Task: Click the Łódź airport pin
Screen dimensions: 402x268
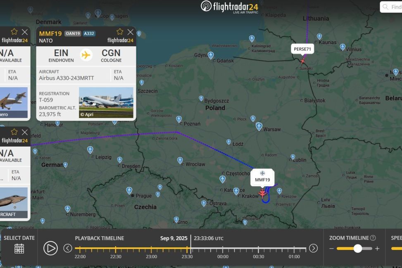Action: (x=229, y=142)
